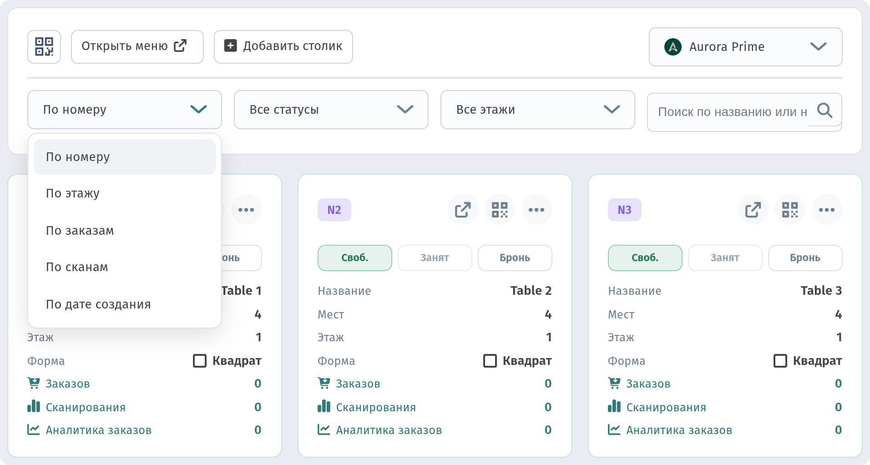This screenshot has width=870, height=465.
Task: Click the bar chart icon on the Table 2 card
Action: click(x=324, y=406)
